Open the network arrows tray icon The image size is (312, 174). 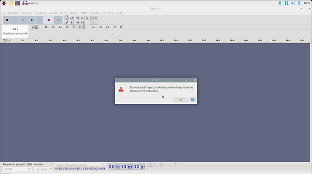pyautogui.click(x=286, y=3)
